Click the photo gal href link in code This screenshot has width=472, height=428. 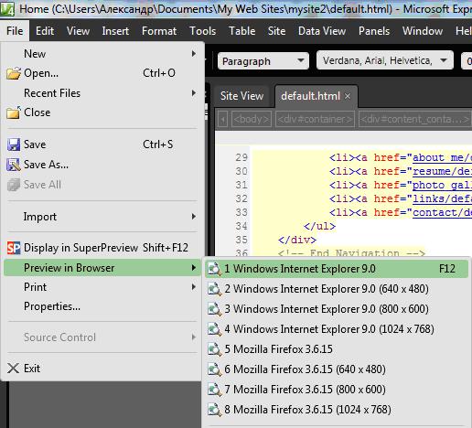click(x=442, y=185)
